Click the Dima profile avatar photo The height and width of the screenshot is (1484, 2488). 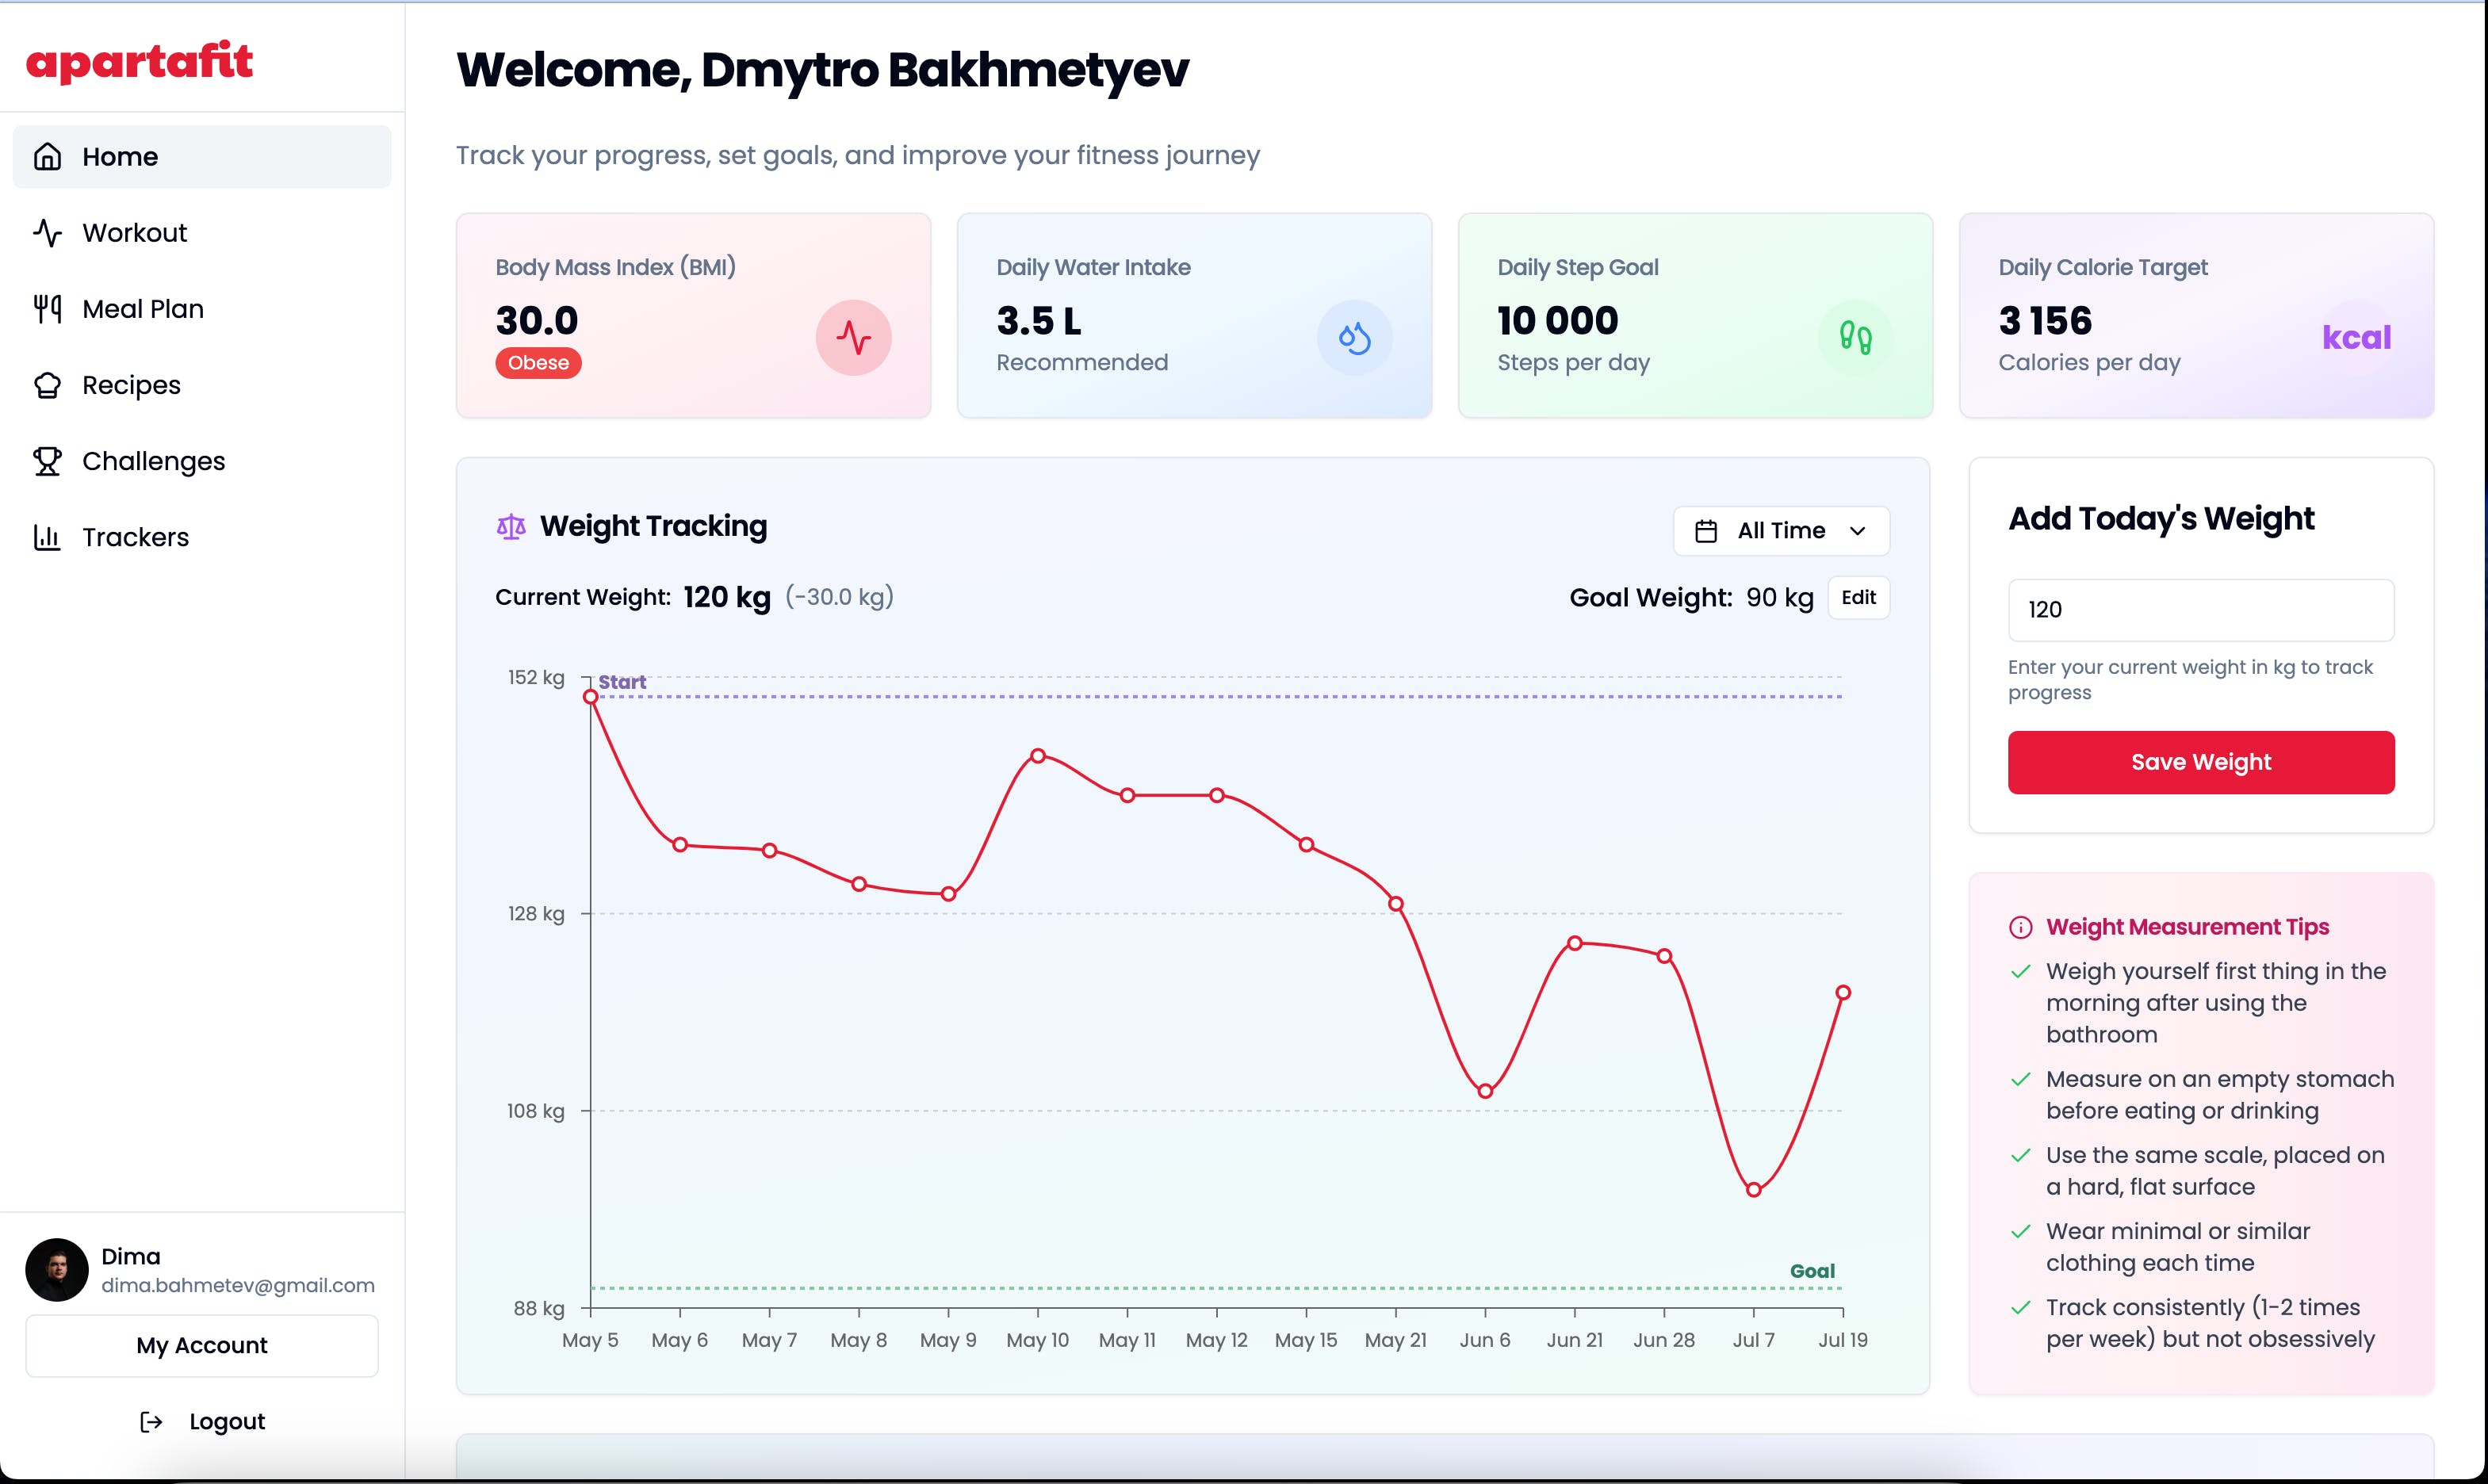[x=57, y=1270]
